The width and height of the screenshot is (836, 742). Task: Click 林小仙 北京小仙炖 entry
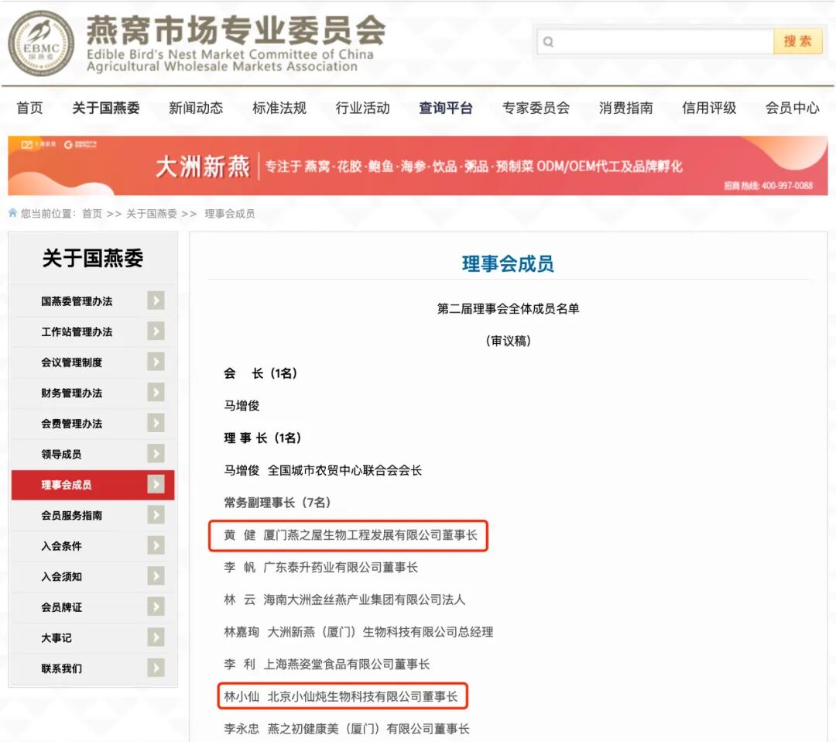pyautogui.click(x=341, y=696)
